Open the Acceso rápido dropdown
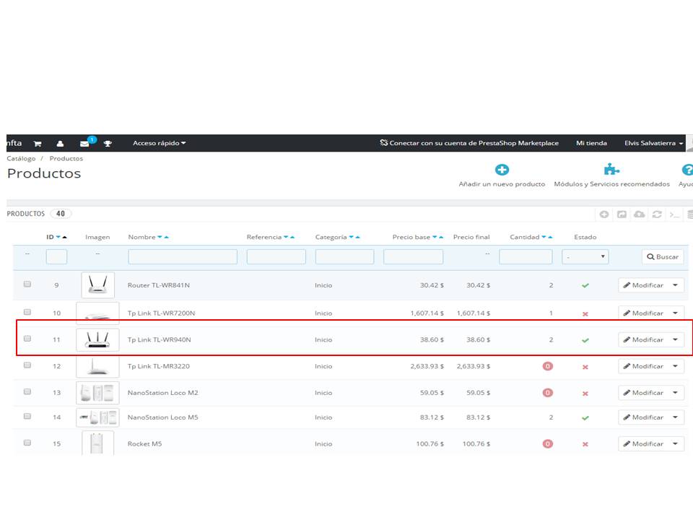This screenshot has width=693, height=520. [x=159, y=143]
